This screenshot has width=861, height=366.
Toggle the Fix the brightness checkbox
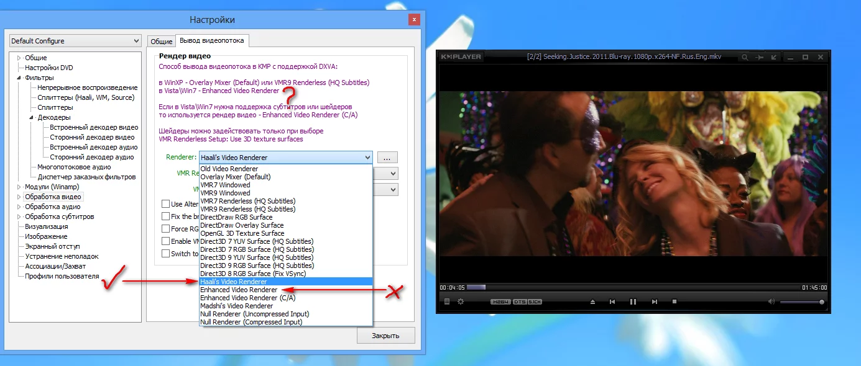coord(166,216)
